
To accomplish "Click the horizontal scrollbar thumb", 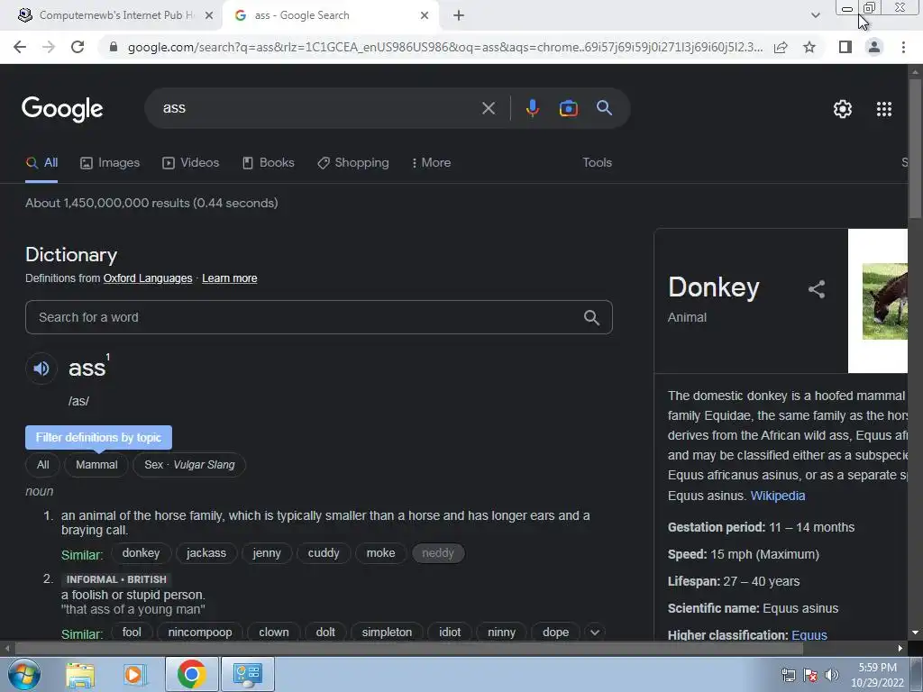I will click(x=409, y=649).
